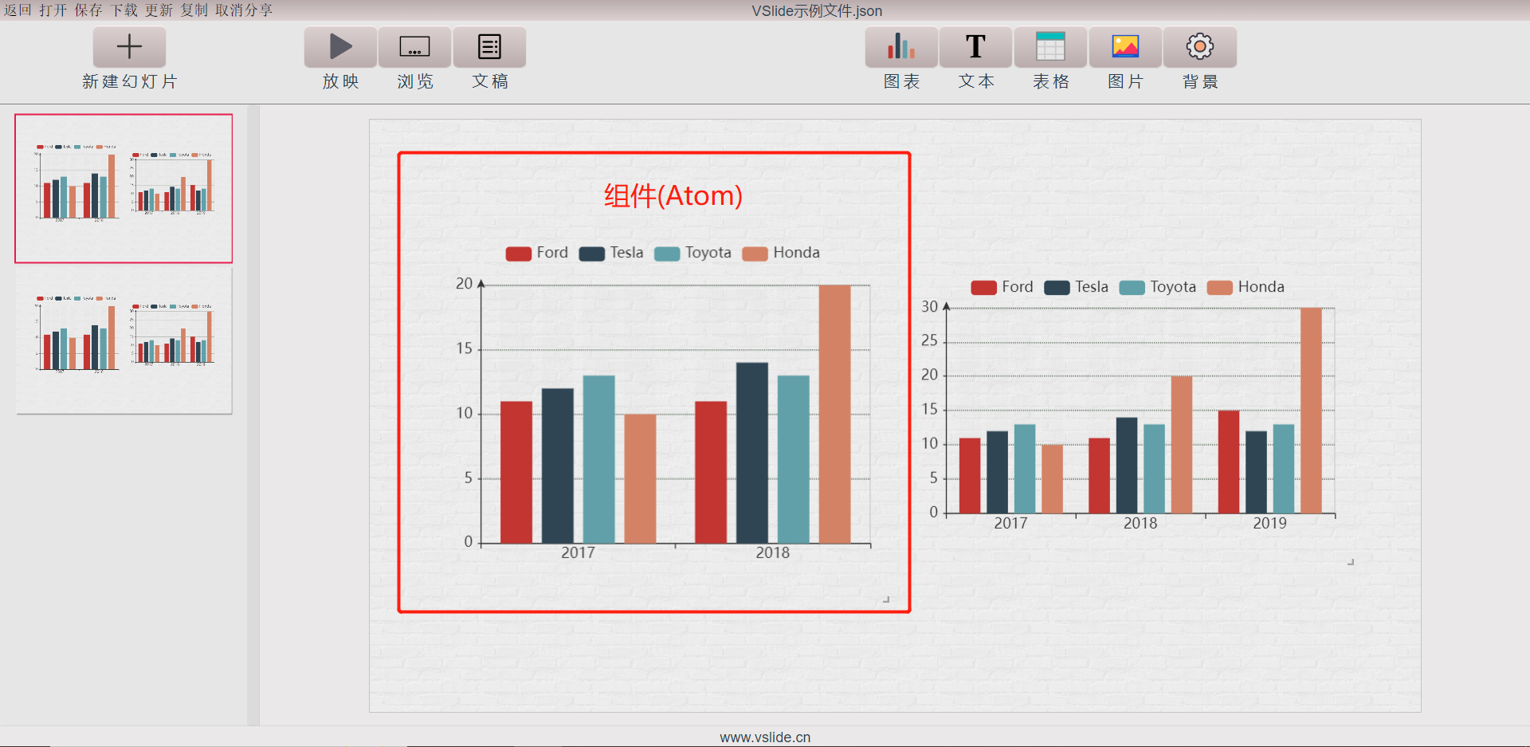The height and width of the screenshot is (747, 1530).
Task: Toggle the Honda legend in right chart
Action: [1246, 287]
